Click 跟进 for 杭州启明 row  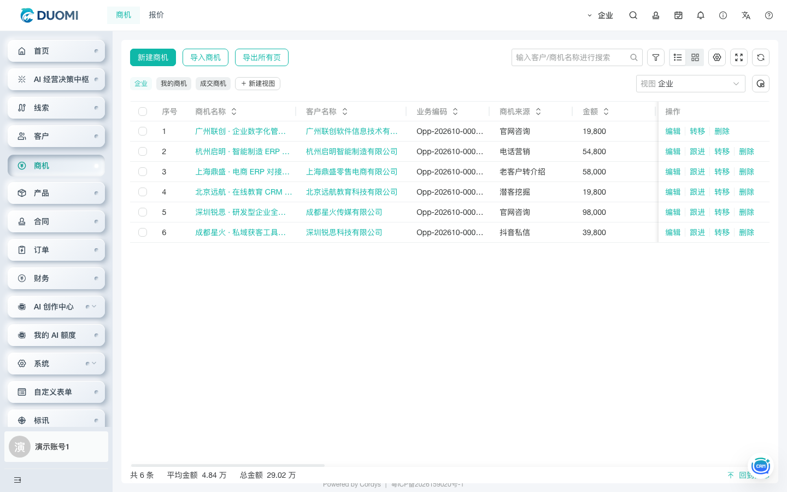pyautogui.click(x=697, y=151)
